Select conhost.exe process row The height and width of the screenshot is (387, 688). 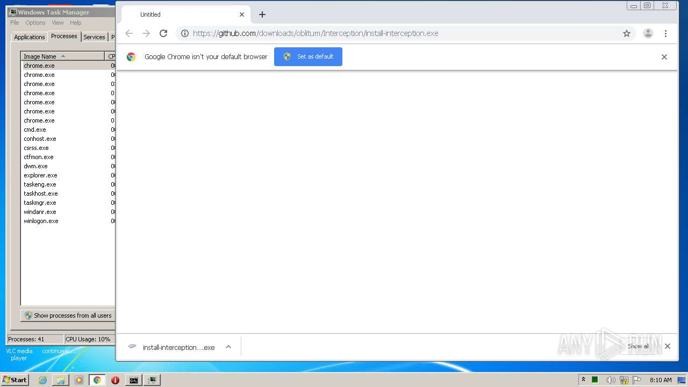point(68,139)
